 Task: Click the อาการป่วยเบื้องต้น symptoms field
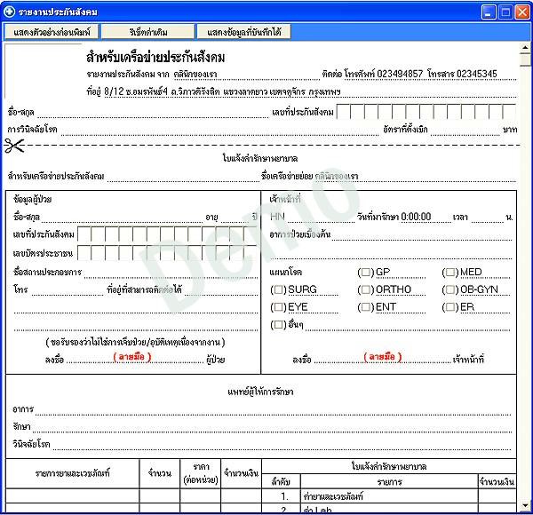click(x=422, y=235)
